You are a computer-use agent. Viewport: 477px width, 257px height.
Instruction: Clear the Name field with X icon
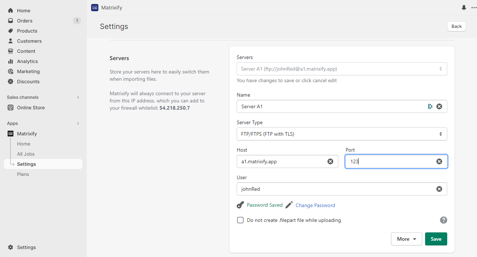(439, 106)
